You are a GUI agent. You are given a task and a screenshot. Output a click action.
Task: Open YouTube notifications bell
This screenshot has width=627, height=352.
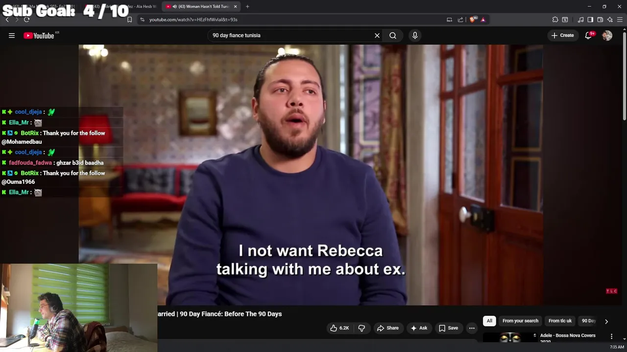click(x=588, y=35)
